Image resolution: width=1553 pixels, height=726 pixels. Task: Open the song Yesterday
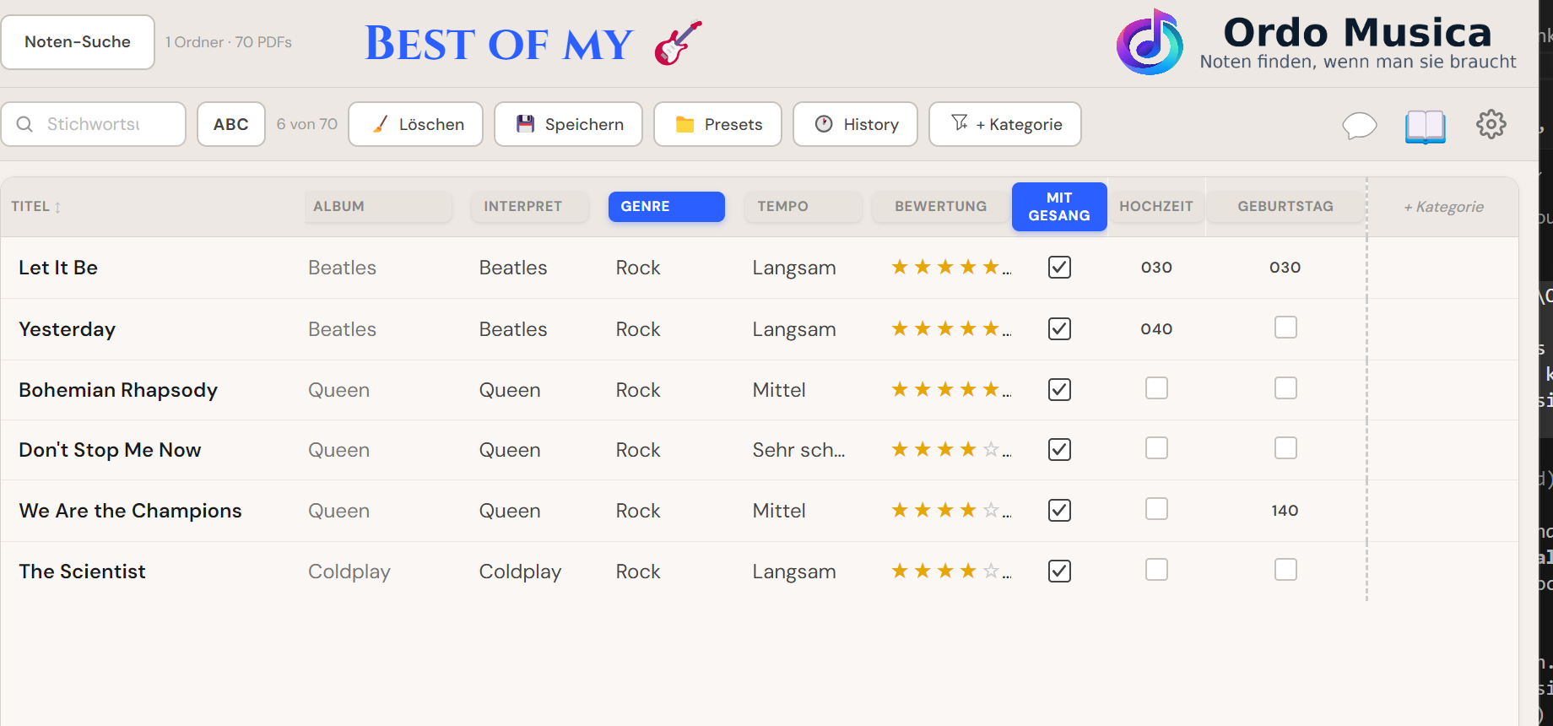68,329
